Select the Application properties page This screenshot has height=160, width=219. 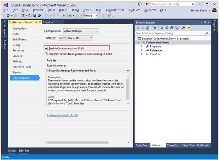coord(19,28)
